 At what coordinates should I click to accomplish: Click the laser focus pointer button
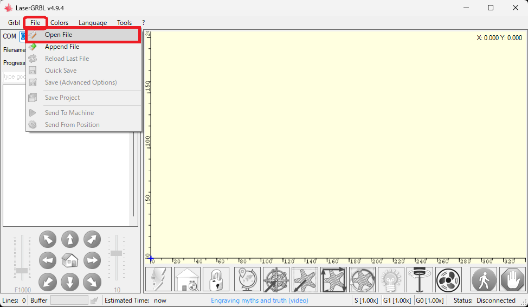pos(420,279)
